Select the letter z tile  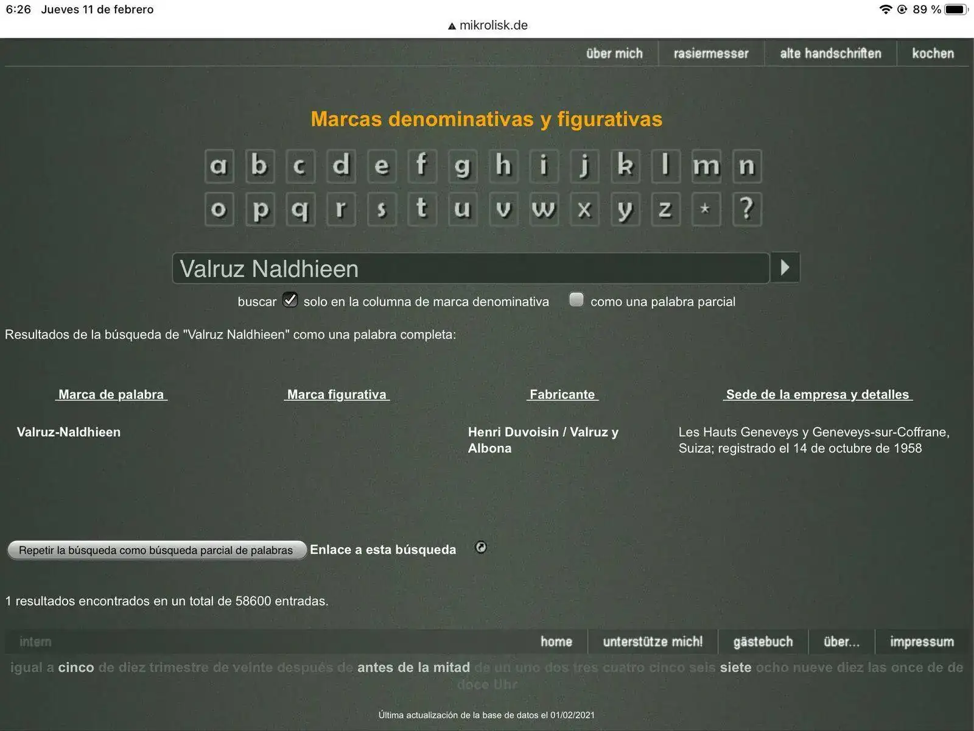(666, 210)
